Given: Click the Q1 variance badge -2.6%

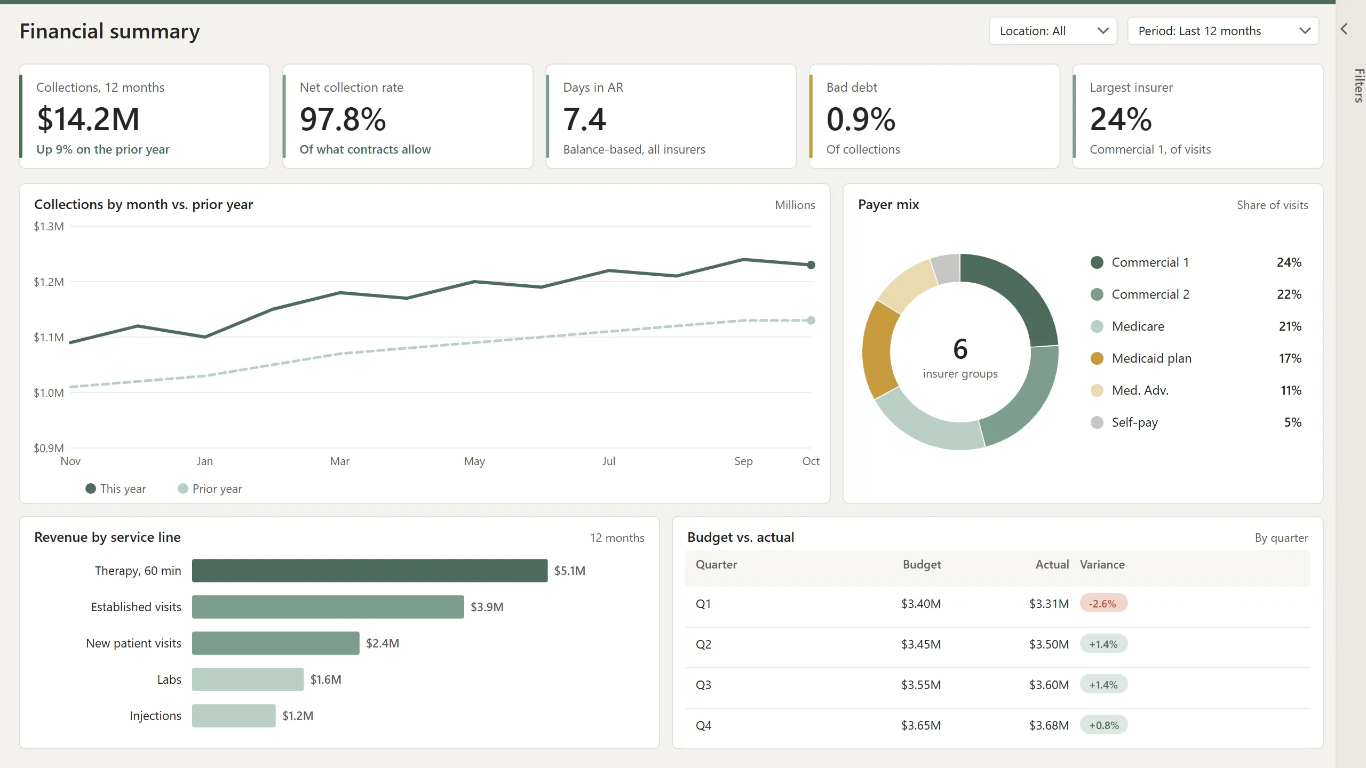Looking at the screenshot, I should (1103, 604).
